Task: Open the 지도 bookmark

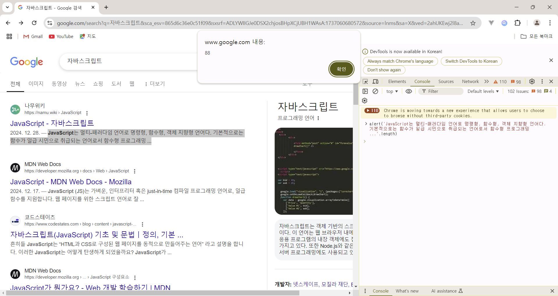Action: click(x=88, y=36)
